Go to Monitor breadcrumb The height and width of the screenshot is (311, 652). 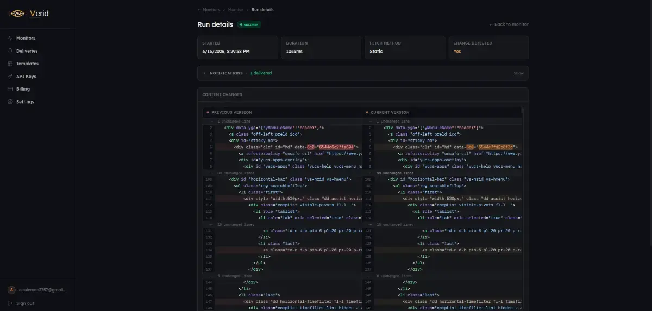[x=236, y=10]
